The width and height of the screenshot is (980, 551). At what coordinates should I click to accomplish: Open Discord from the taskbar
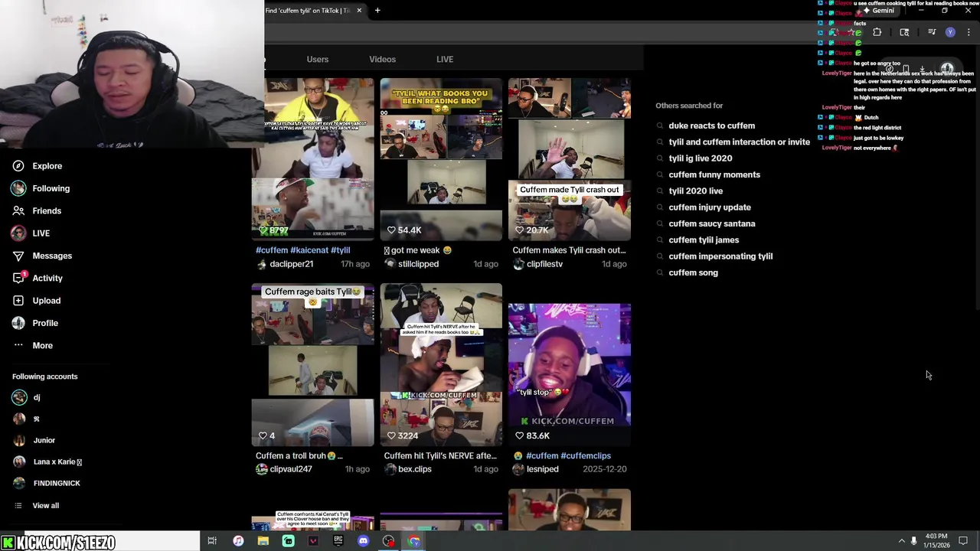(x=364, y=541)
